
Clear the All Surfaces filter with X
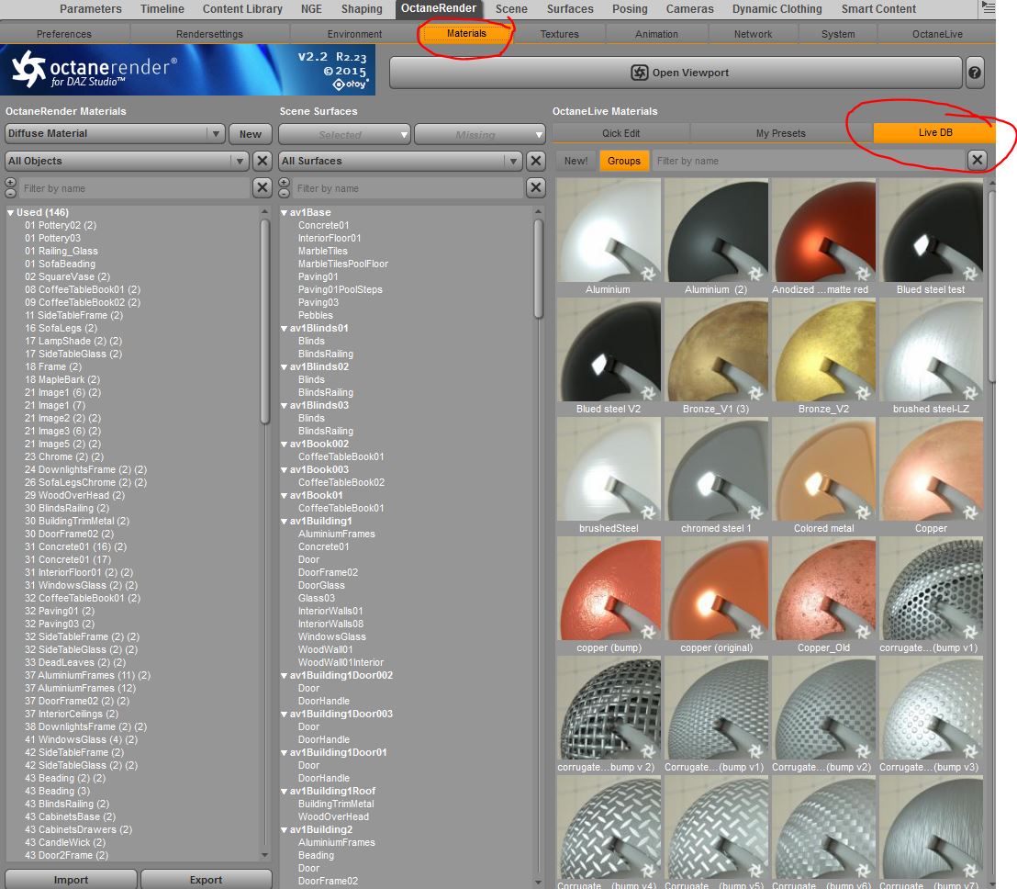(536, 161)
